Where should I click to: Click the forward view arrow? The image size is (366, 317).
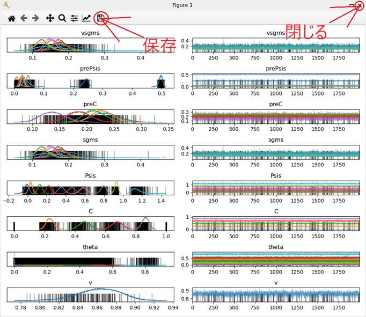[35, 18]
